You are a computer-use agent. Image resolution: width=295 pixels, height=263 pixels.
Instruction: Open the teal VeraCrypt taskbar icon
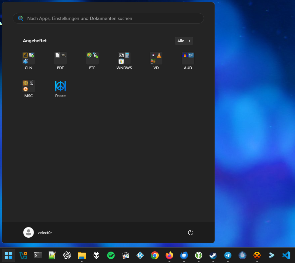pyautogui.click(x=23, y=255)
